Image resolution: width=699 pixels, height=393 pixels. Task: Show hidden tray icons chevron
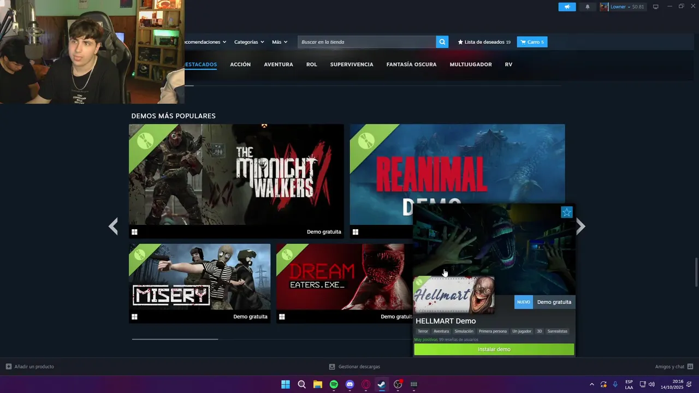(x=592, y=384)
